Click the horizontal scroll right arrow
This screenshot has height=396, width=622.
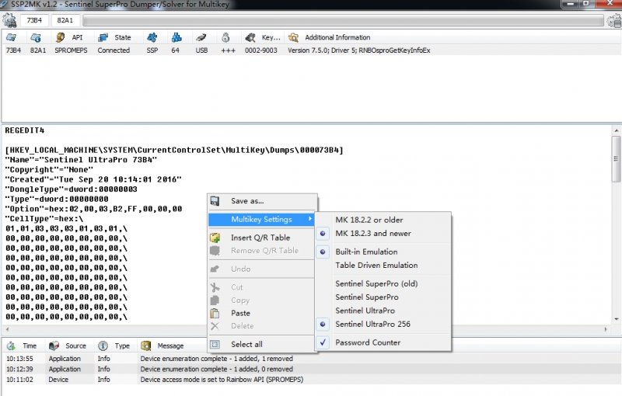pos(606,329)
